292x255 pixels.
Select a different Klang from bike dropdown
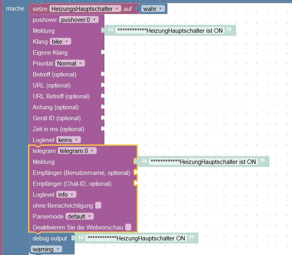click(60, 42)
